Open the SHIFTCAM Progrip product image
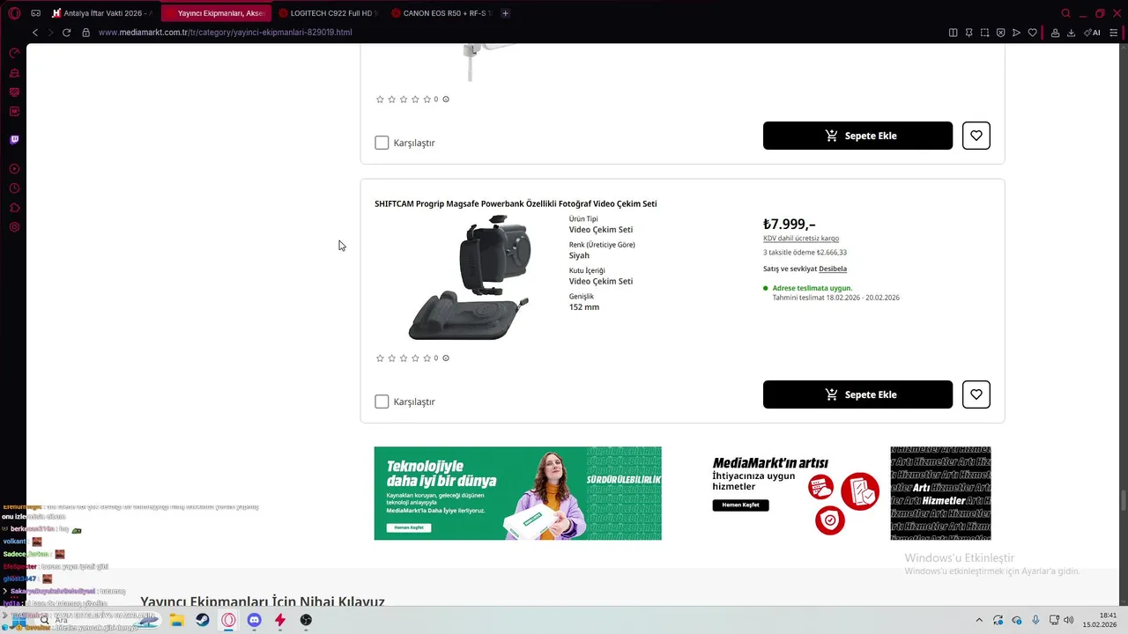Image resolution: width=1128 pixels, height=634 pixels. 469,277
